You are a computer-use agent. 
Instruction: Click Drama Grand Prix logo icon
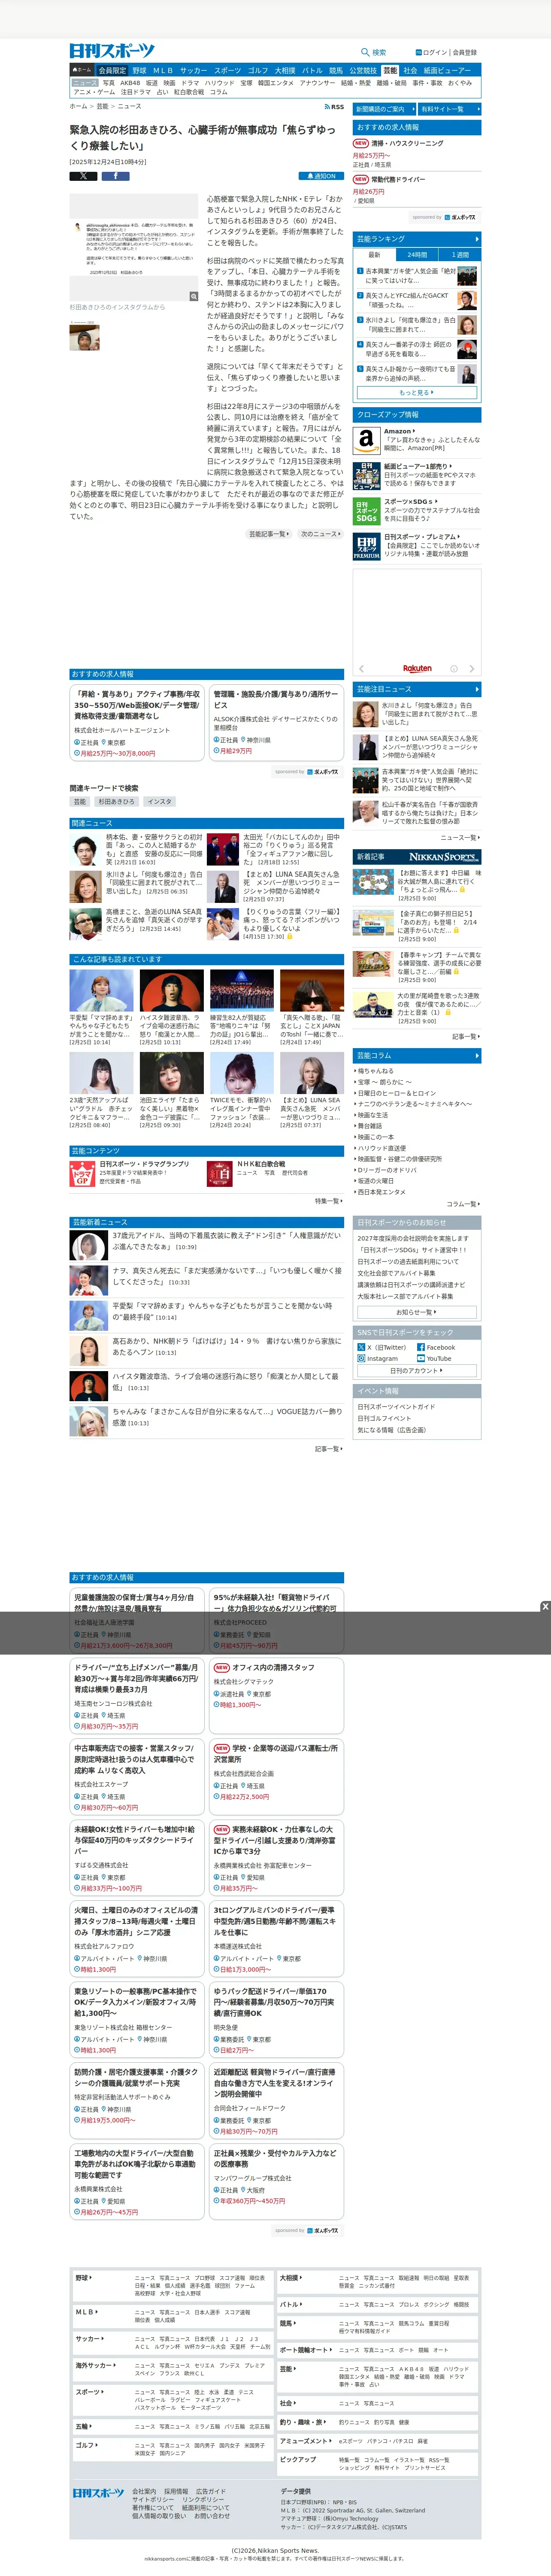[82, 1174]
